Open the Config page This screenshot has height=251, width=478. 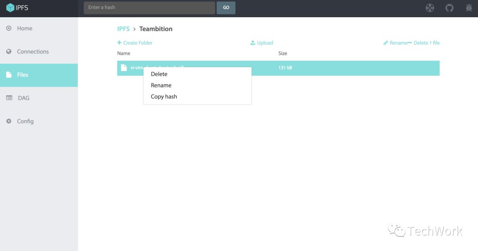point(39,121)
